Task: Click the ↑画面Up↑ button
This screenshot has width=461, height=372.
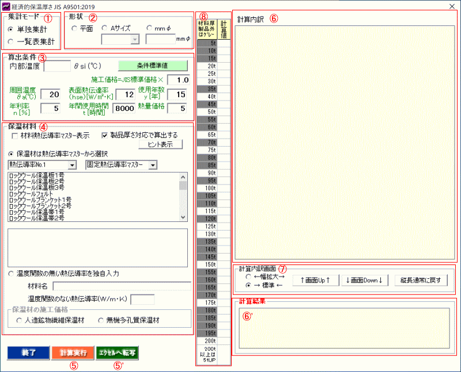Action: tap(314, 281)
